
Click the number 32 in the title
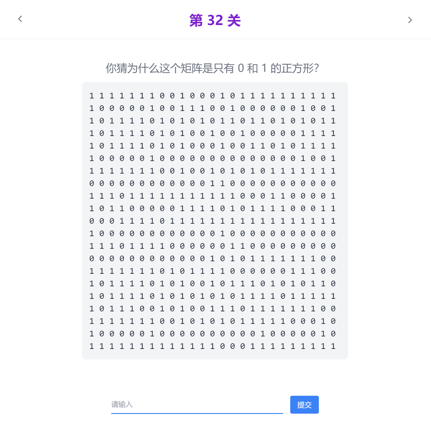point(215,20)
